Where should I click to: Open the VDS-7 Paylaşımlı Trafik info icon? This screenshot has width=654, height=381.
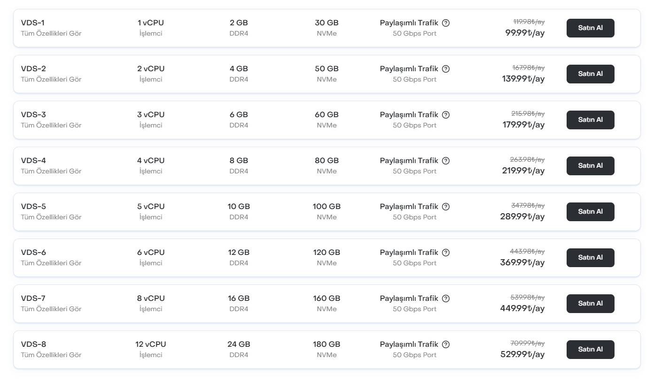pos(446,299)
